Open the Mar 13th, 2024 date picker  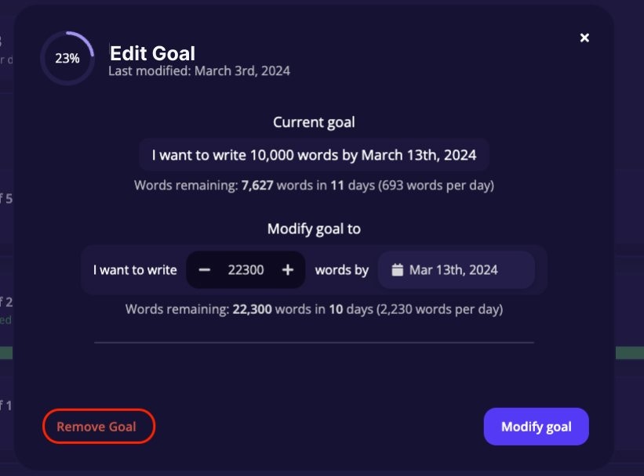[456, 269]
